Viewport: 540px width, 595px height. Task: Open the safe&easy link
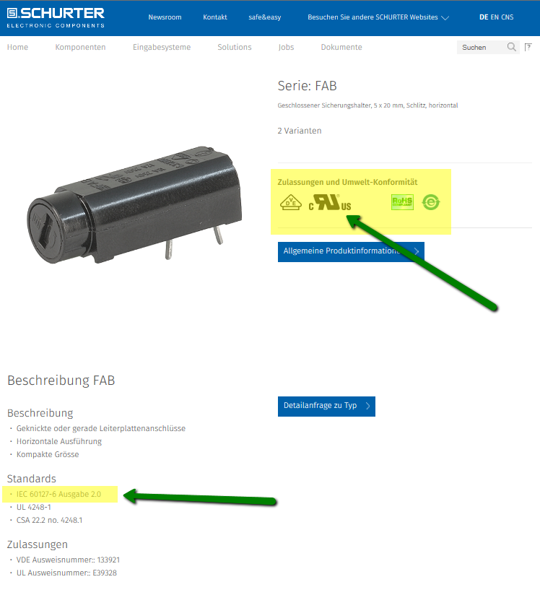point(264,17)
